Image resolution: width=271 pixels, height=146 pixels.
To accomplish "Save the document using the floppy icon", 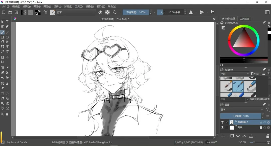I will tap(17, 12).
